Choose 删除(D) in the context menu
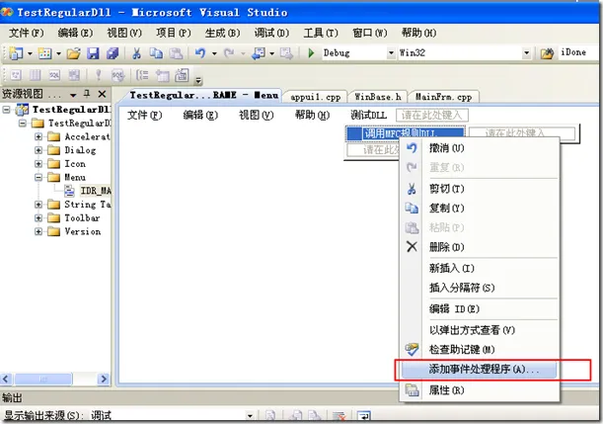This screenshot has height=424, width=603. click(x=479, y=246)
